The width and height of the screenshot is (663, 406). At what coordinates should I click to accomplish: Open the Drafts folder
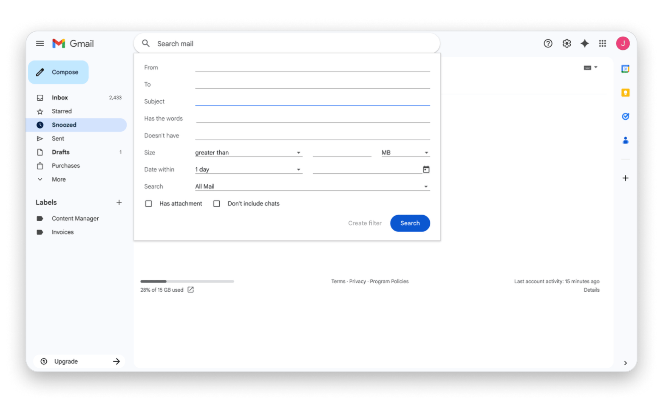[x=61, y=152]
